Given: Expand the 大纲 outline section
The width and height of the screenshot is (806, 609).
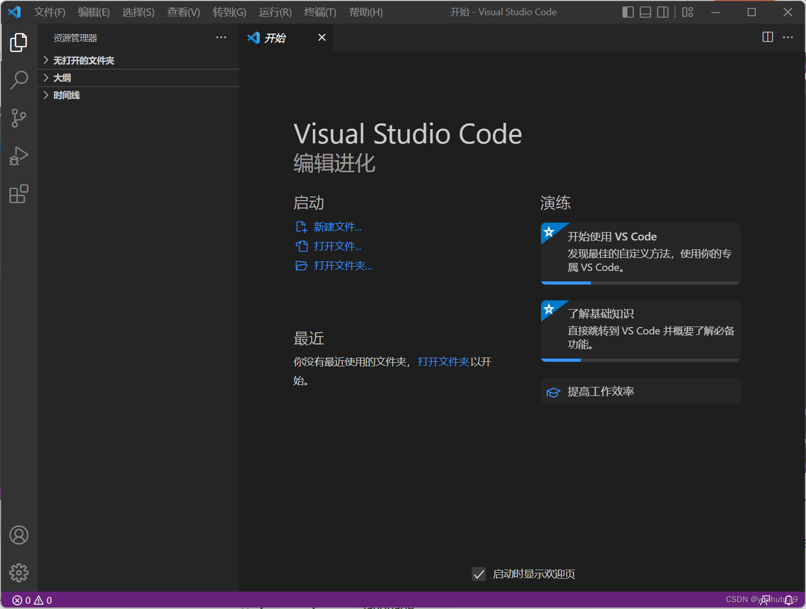Looking at the screenshot, I should [62, 78].
